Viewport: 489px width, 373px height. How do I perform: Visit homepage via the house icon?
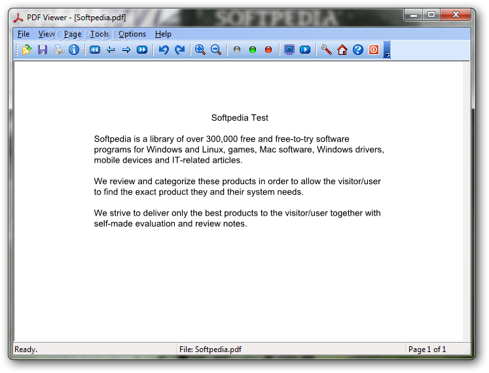point(342,50)
